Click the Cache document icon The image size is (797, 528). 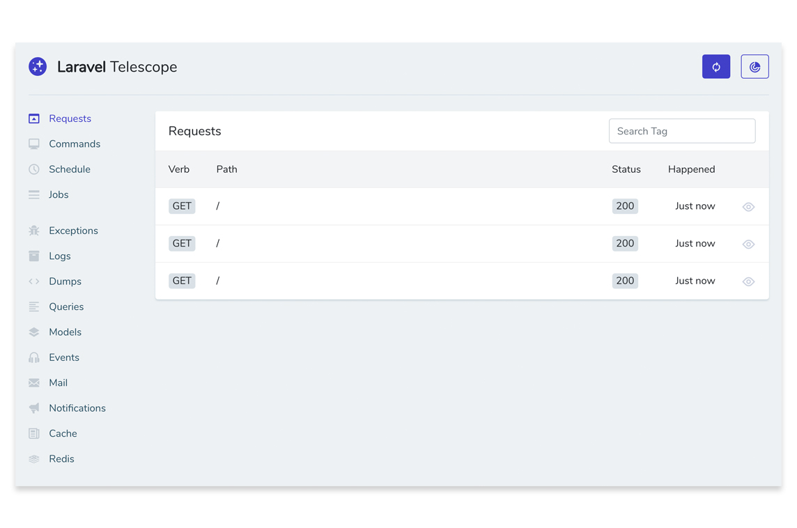coord(34,433)
